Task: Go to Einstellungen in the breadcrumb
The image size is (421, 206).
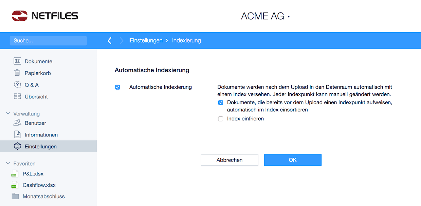Action: tap(146, 40)
